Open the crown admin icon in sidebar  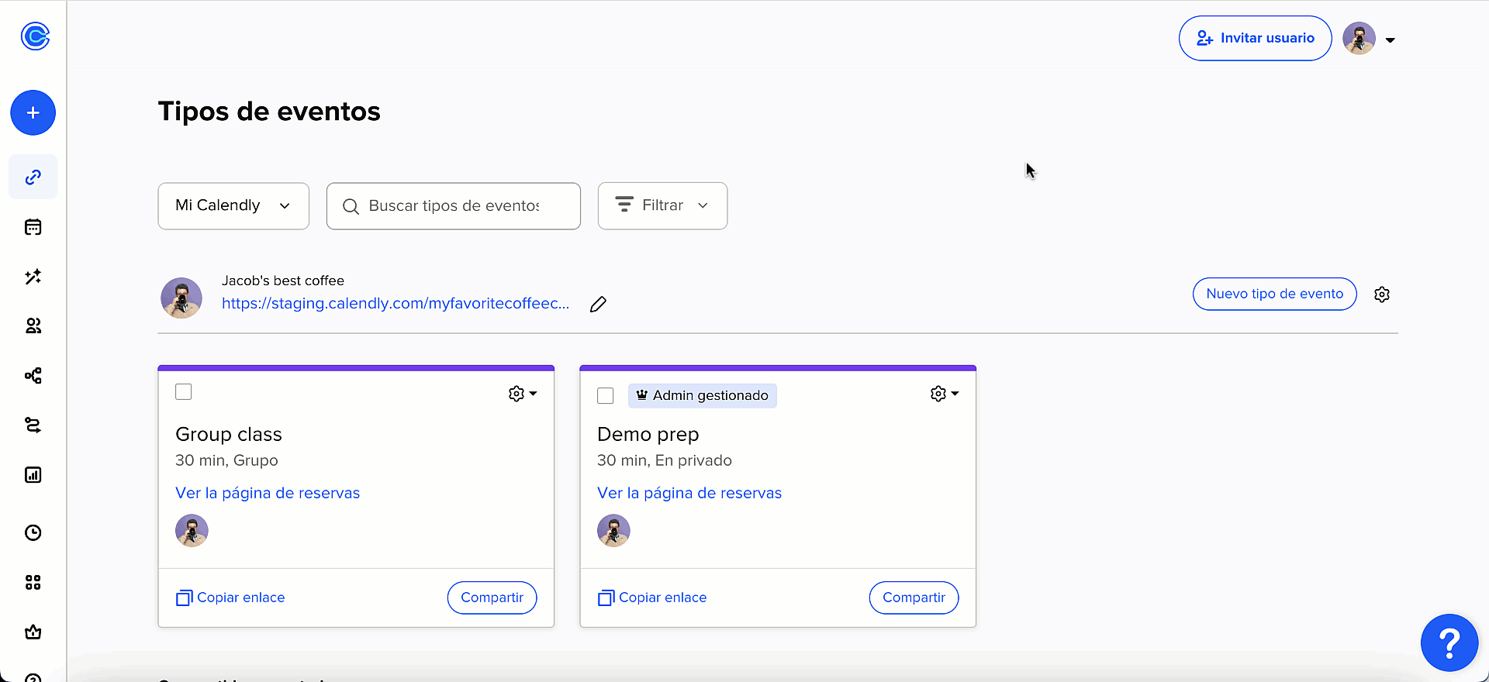point(33,632)
